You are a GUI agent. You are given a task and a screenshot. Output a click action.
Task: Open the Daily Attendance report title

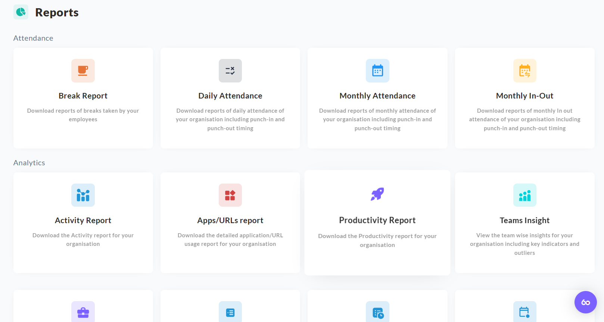230,96
